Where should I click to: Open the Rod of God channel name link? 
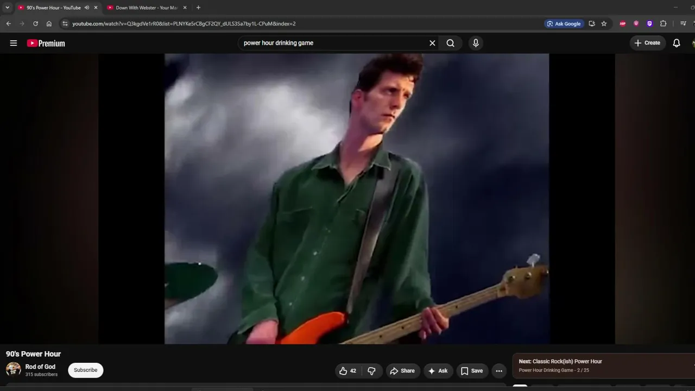[x=40, y=367]
